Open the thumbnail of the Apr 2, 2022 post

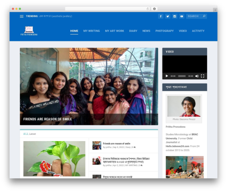(x=97, y=161)
